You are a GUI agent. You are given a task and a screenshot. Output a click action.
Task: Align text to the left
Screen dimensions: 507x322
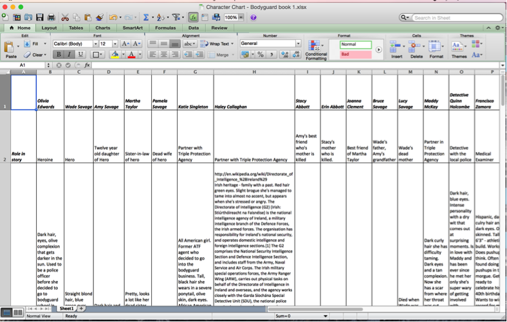(152, 55)
